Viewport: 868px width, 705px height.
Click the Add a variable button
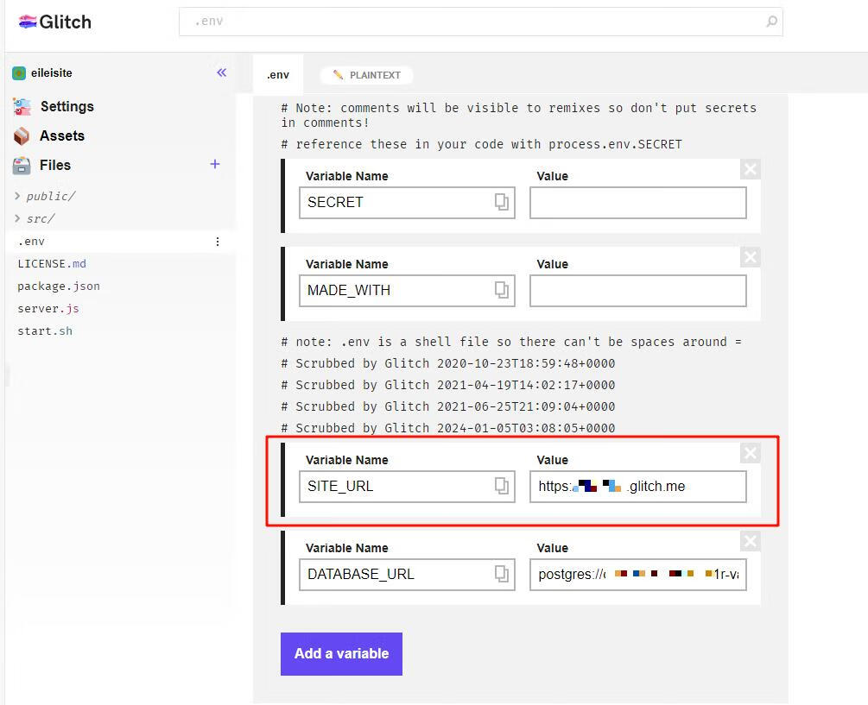(x=341, y=653)
